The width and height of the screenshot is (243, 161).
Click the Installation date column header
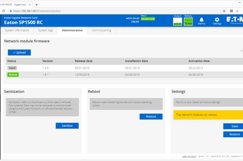(136, 61)
